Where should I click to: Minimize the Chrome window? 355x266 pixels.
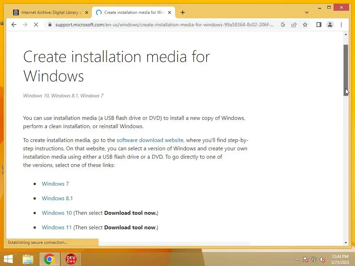click(319, 8)
